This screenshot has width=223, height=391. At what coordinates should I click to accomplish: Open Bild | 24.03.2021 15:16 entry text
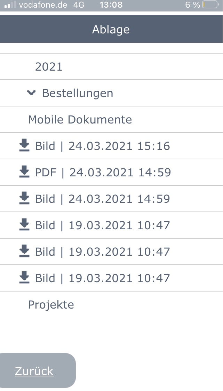click(x=103, y=146)
